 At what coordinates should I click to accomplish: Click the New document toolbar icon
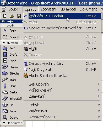(x=5, y=16)
